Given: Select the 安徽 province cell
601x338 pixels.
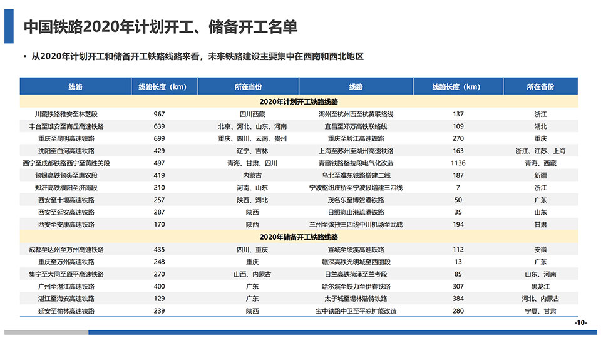Looking at the screenshot, I should click(x=540, y=249).
